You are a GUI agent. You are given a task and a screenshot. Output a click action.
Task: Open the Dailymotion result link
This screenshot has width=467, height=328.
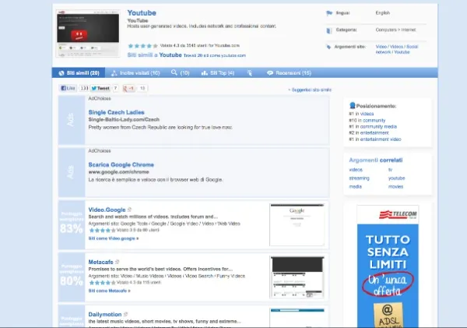(x=105, y=314)
